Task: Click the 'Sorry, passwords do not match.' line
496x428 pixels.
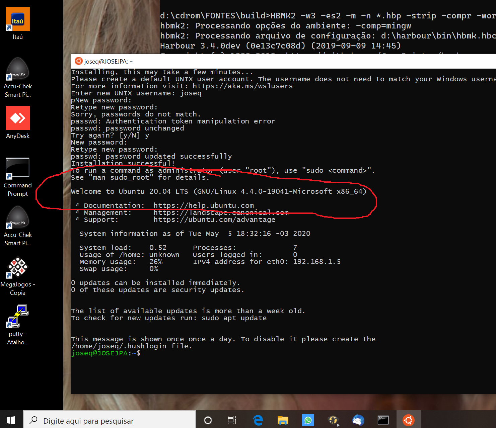Action: [x=136, y=114]
